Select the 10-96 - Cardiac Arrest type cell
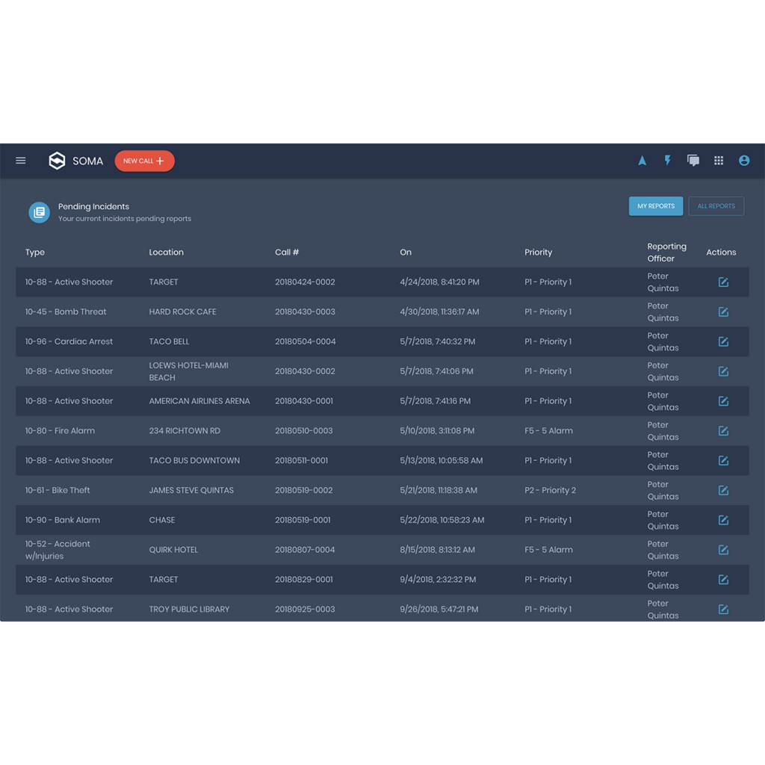The width and height of the screenshot is (765, 765). [69, 341]
